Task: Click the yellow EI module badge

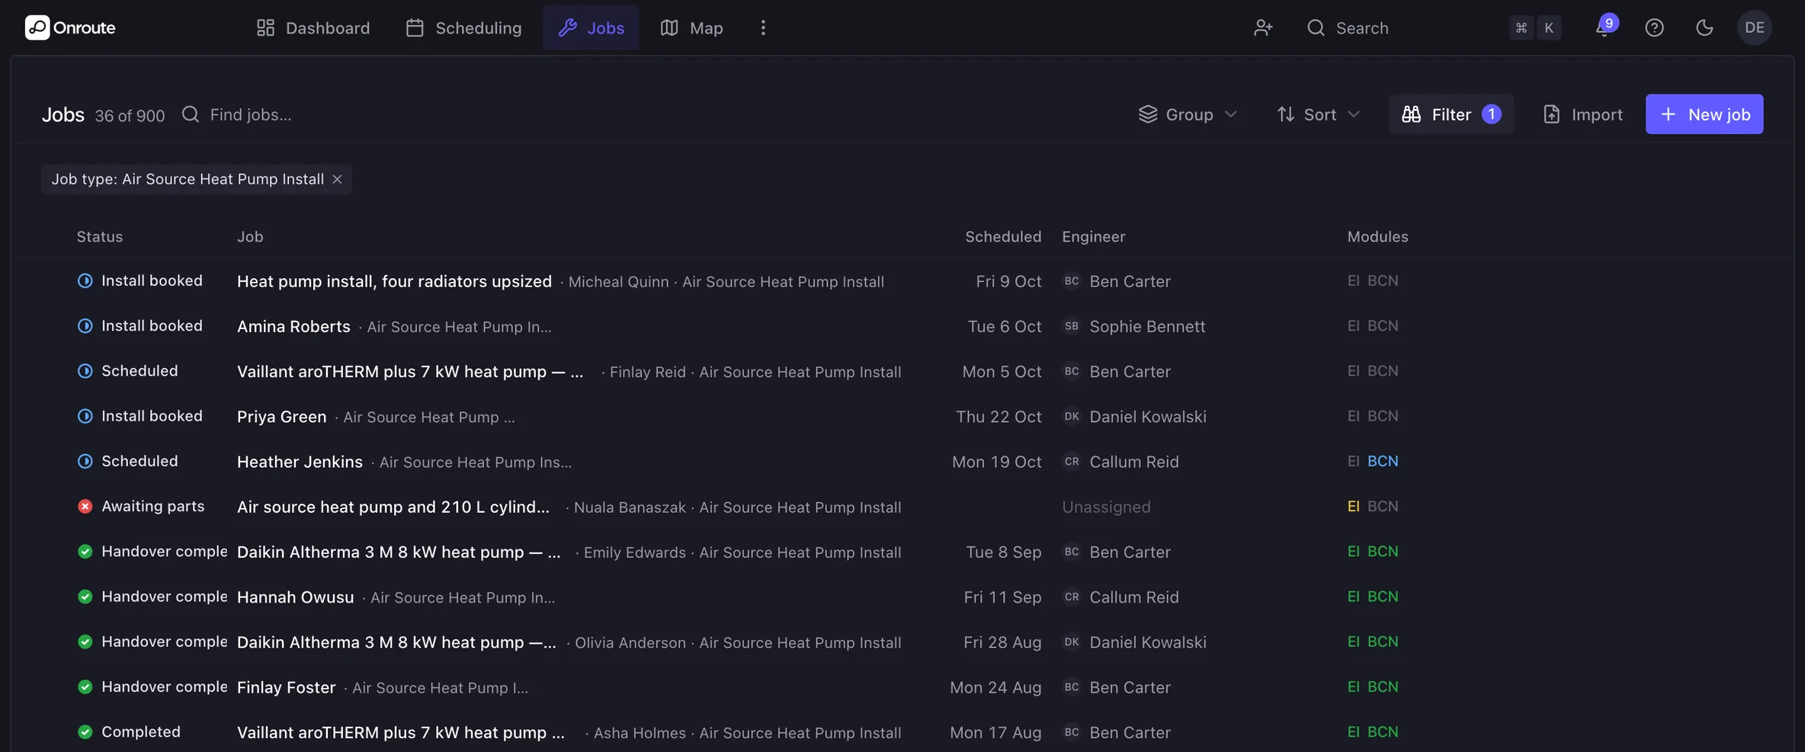Action: (x=1354, y=507)
